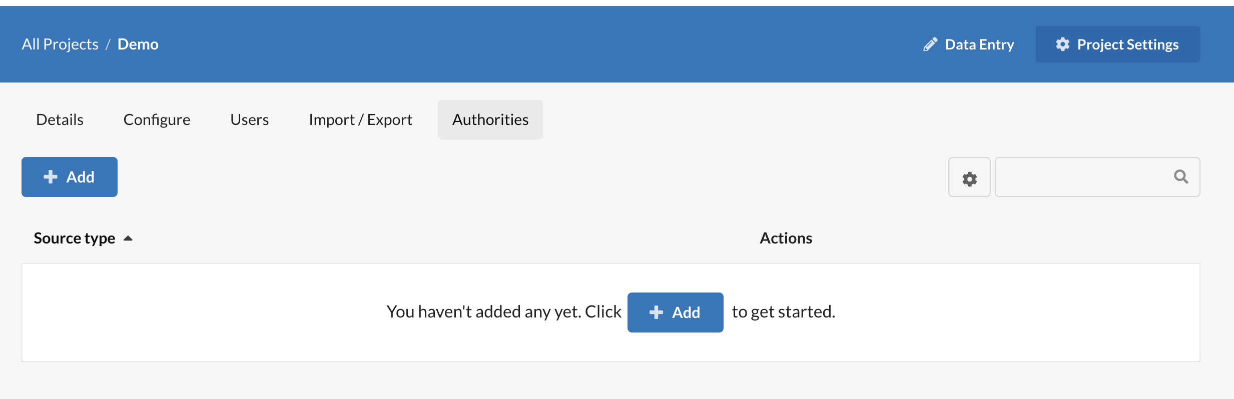Select the Details tab
The width and height of the screenshot is (1234, 399).
(x=60, y=119)
